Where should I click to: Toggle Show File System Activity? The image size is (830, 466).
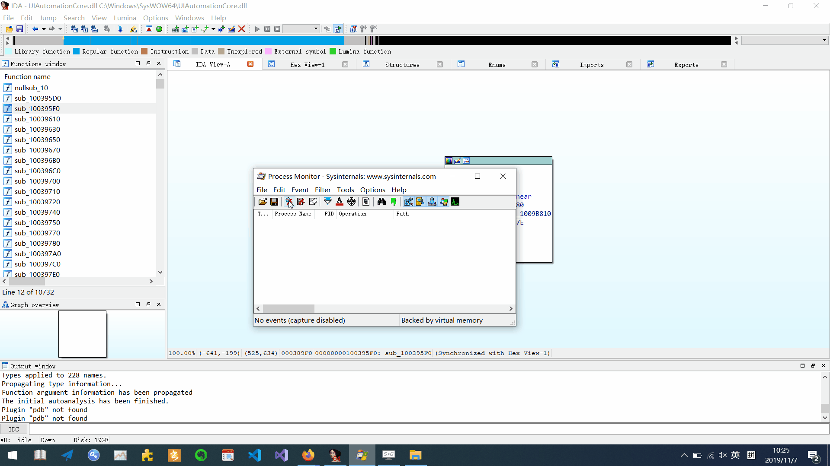point(420,202)
